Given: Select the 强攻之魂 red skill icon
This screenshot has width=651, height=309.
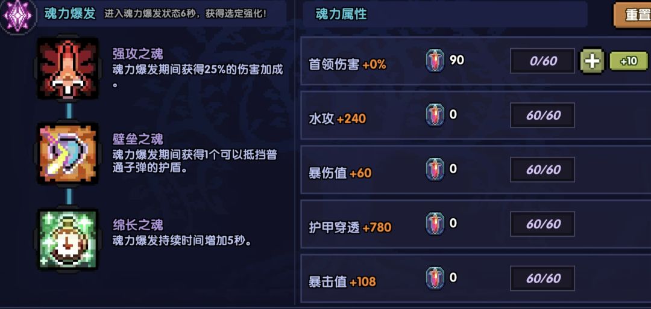Looking at the screenshot, I should point(68,70).
